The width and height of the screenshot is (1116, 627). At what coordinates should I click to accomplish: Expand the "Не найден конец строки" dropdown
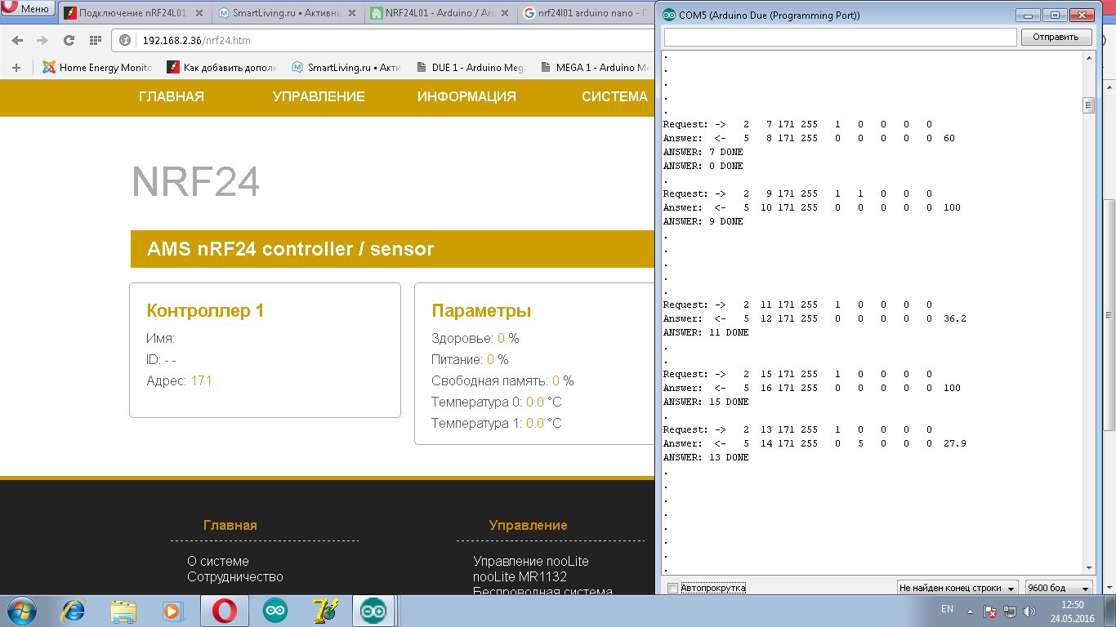(957, 588)
